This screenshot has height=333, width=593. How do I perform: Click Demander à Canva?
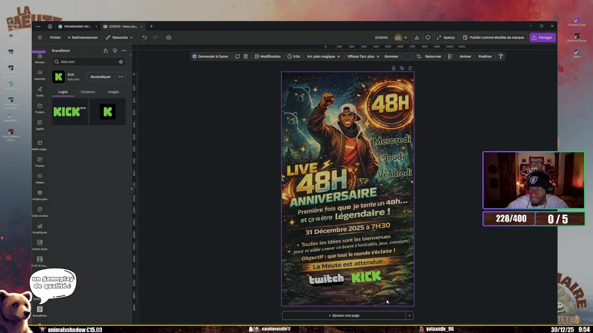tap(210, 56)
